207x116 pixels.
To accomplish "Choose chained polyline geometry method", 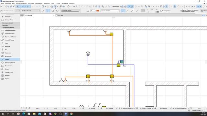I will pos(48,11).
